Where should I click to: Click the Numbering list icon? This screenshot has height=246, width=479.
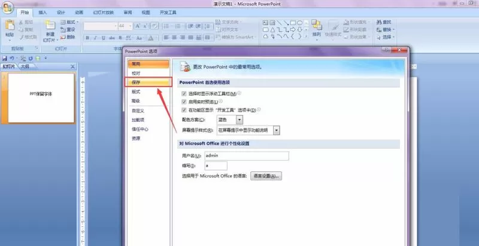[179, 26]
